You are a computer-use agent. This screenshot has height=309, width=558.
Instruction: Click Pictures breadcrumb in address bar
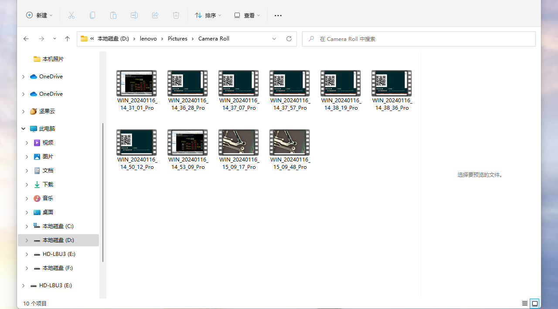pos(177,39)
